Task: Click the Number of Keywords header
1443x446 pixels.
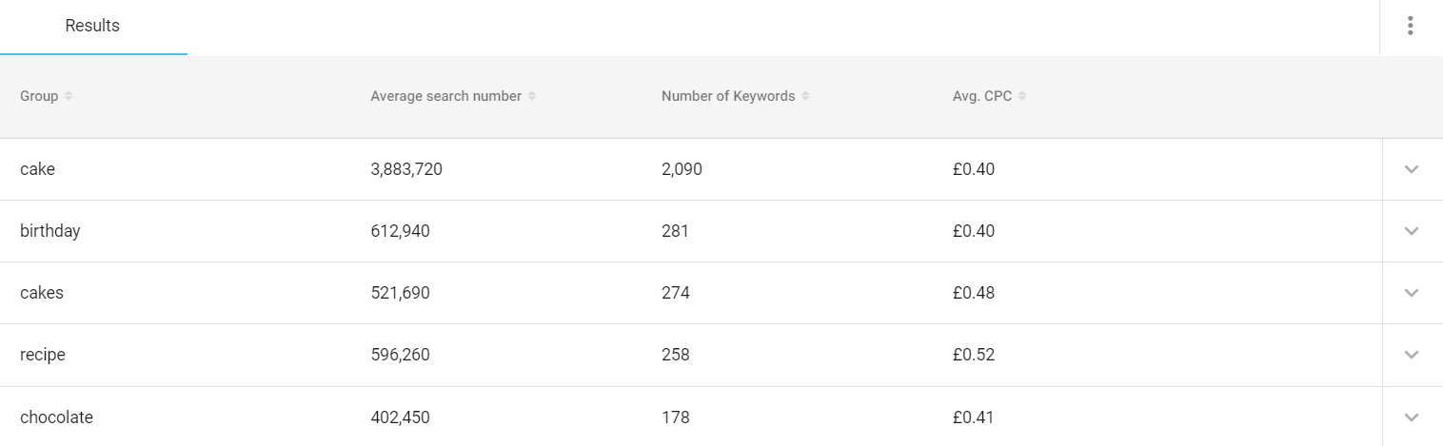Action: (x=728, y=96)
